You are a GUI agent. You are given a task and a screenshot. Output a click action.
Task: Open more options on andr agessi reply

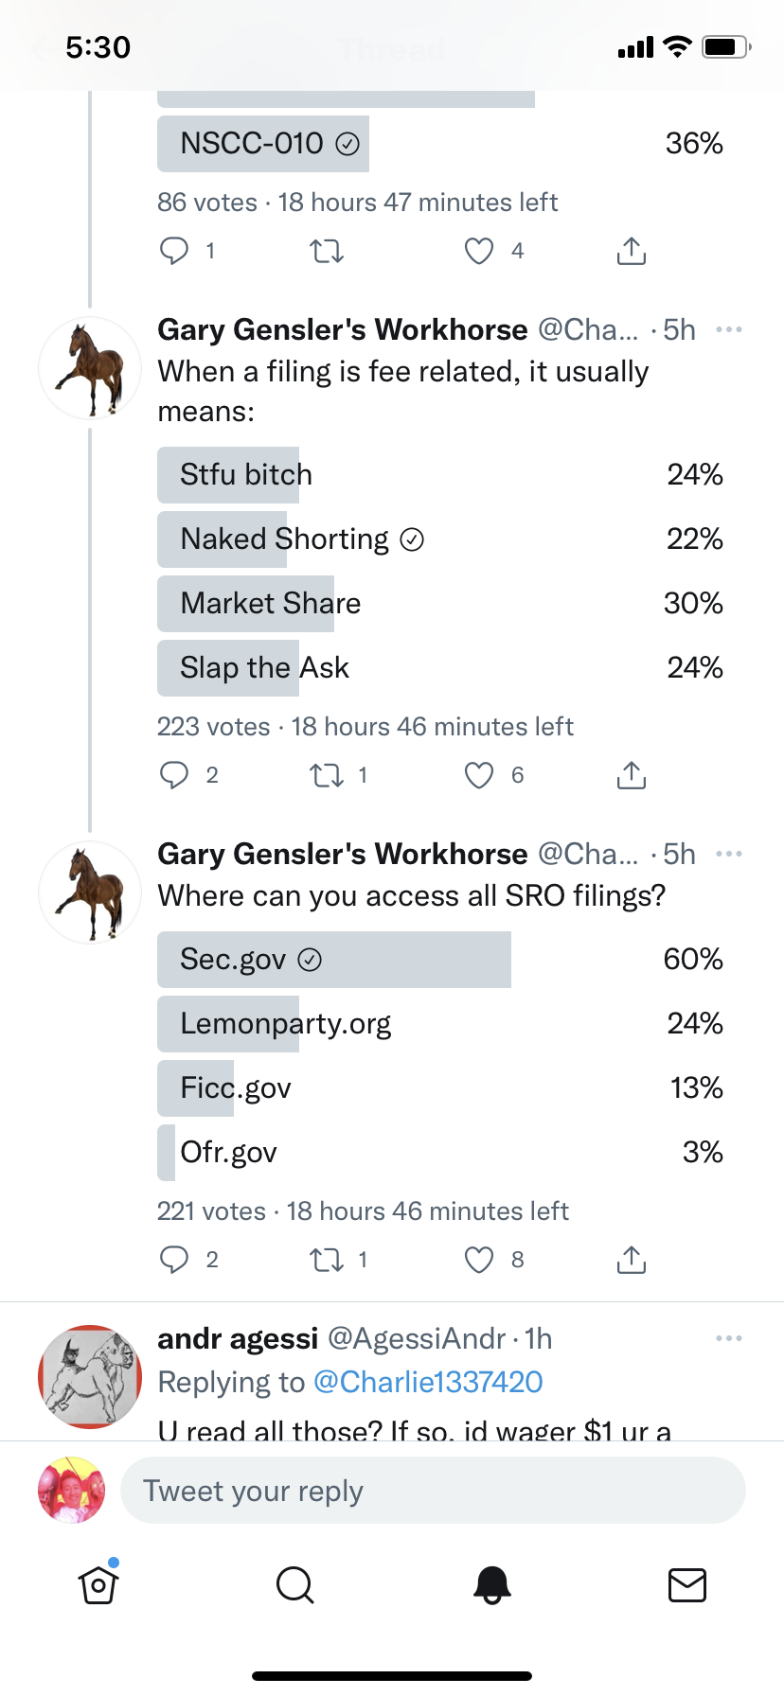729,1338
